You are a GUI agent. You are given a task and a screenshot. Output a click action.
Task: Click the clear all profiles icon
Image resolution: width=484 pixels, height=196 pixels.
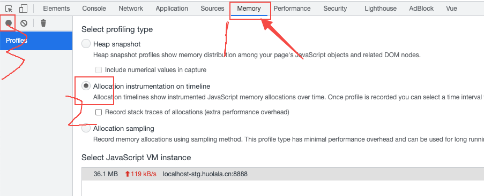click(x=24, y=23)
